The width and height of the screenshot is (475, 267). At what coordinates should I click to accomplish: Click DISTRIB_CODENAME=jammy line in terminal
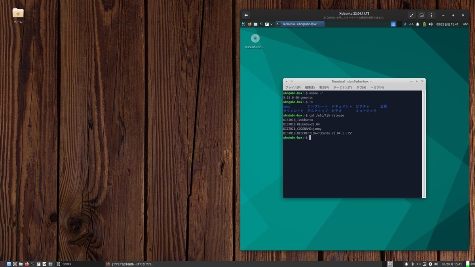(302, 129)
